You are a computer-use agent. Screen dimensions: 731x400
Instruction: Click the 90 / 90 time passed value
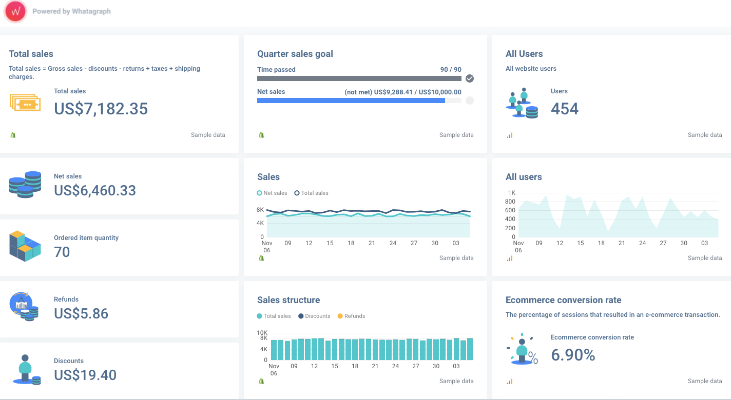[451, 69]
